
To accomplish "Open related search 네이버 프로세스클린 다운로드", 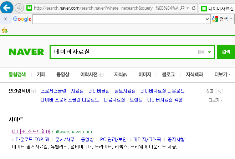I will click(x=70, y=100).
